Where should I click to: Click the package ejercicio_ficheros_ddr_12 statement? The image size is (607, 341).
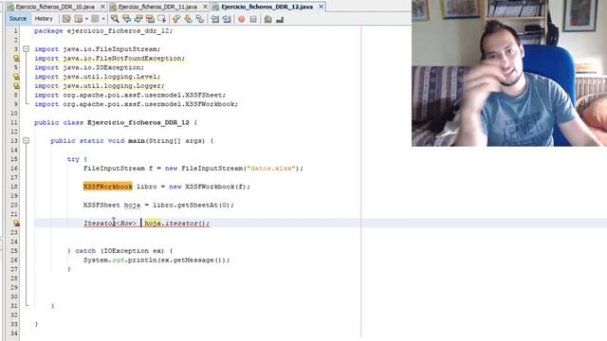point(103,30)
